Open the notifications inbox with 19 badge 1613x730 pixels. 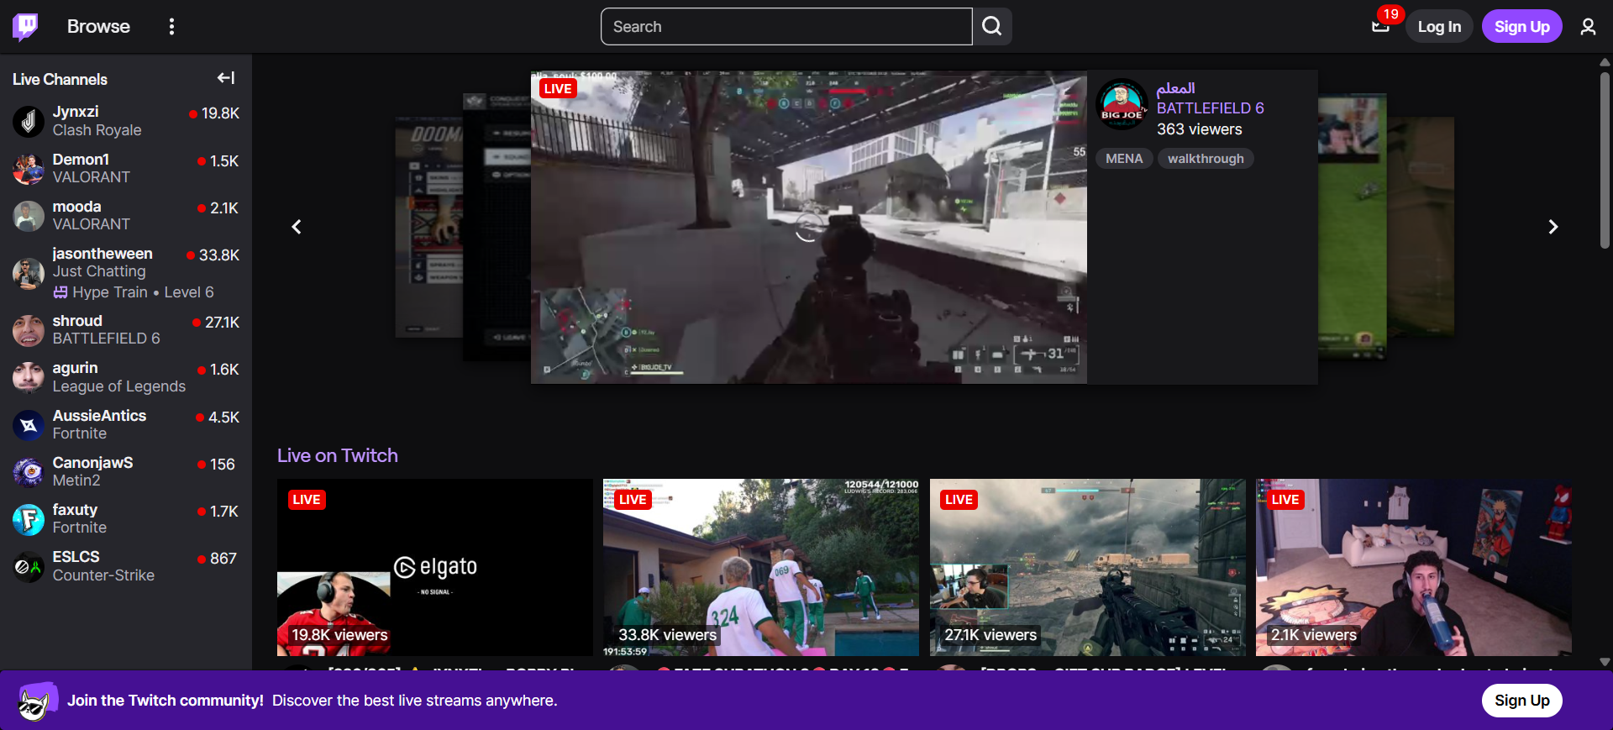pyautogui.click(x=1380, y=27)
